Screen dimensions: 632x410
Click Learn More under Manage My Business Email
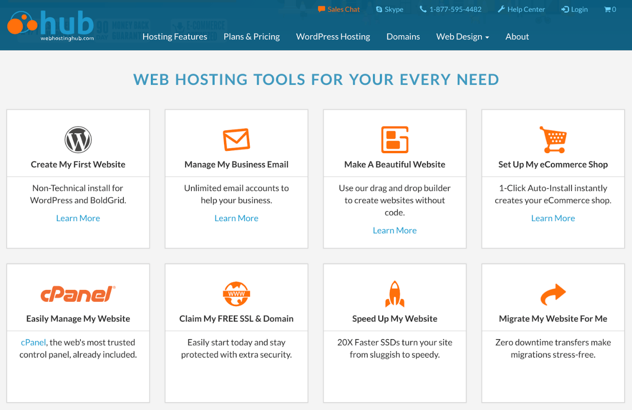(237, 218)
